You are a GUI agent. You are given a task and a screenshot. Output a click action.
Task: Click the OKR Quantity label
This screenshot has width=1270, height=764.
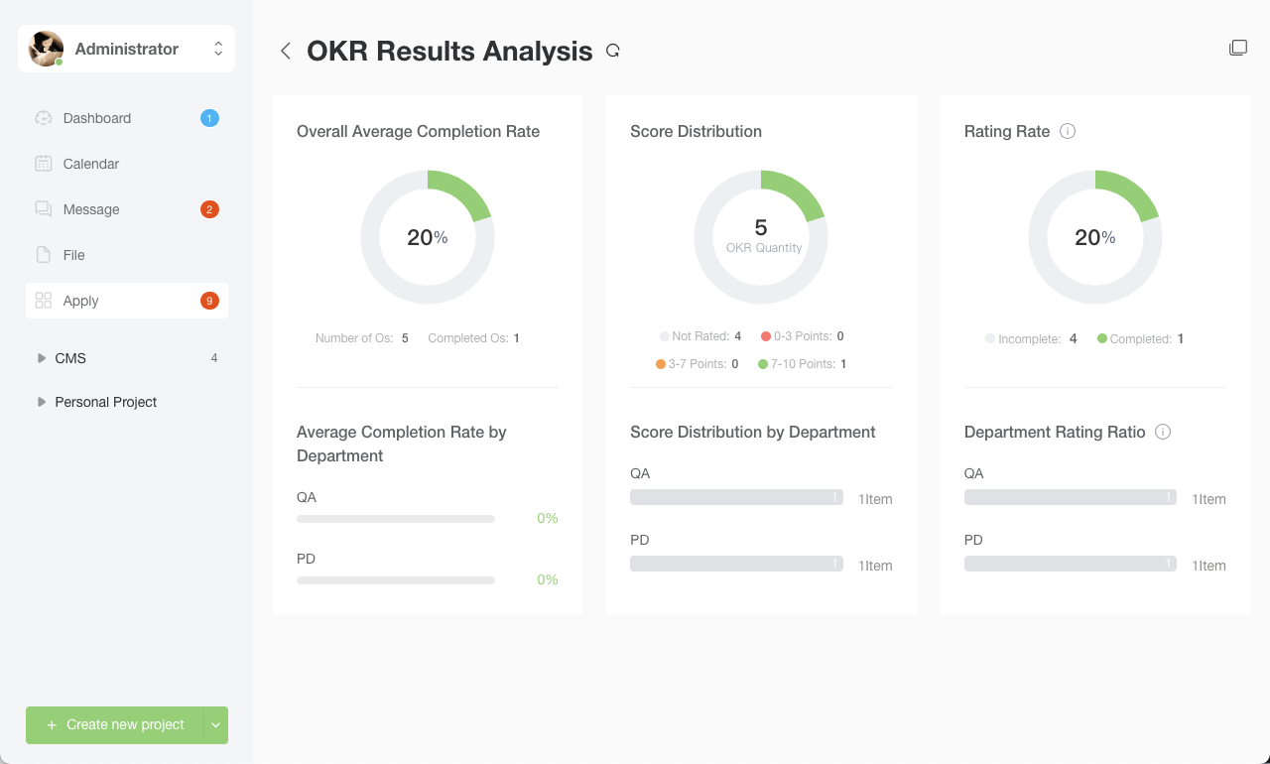pos(764,248)
